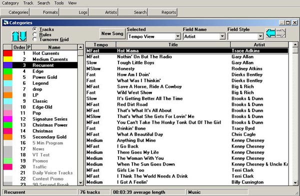Select the Tracks radio button

click(34, 29)
